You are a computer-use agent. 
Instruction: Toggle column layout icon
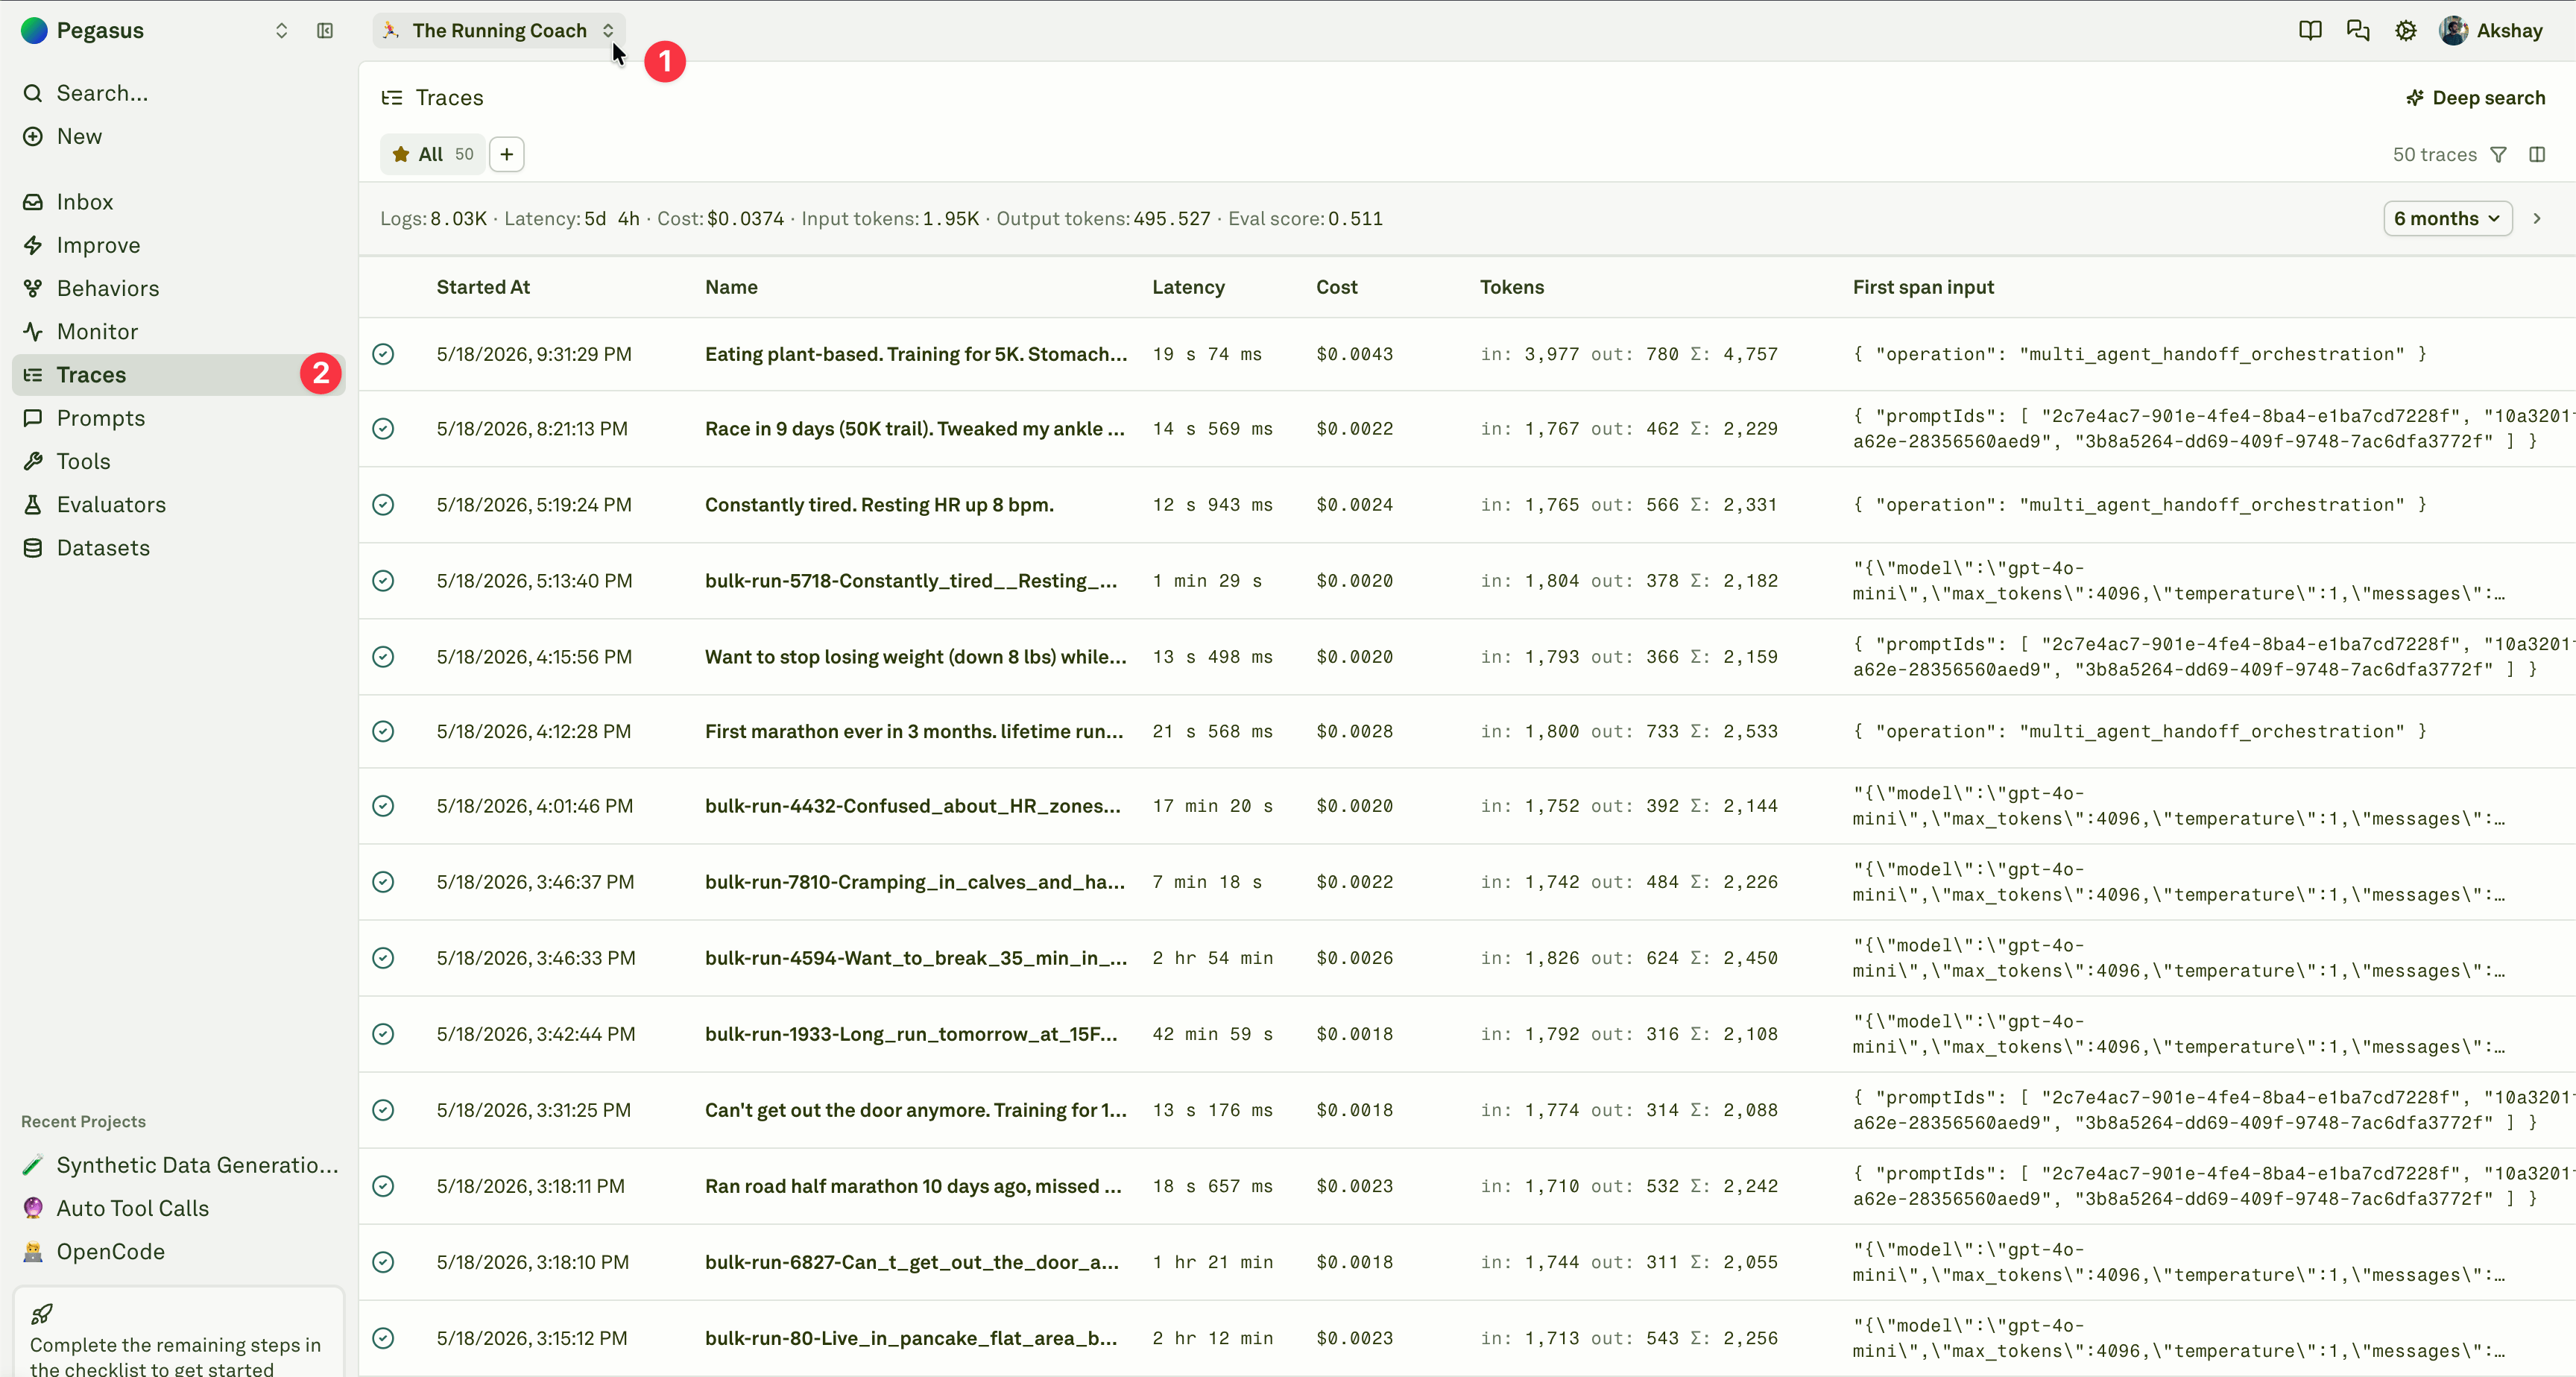2537,155
